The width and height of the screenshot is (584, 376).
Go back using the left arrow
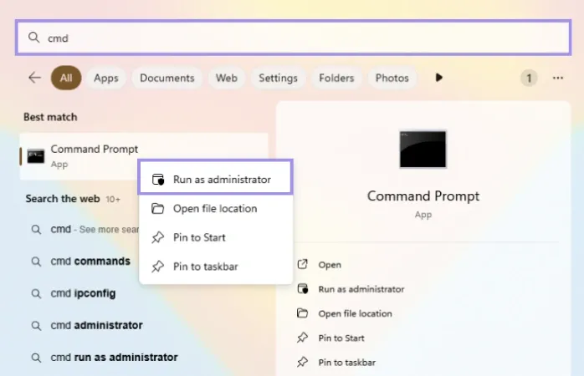(34, 78)
